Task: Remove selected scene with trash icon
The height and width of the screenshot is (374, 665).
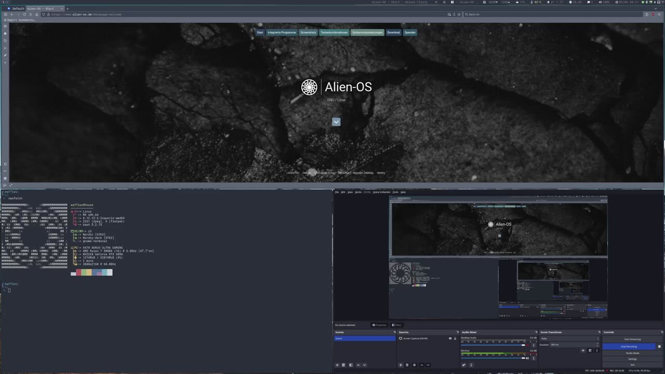Action: pos(343,365)
